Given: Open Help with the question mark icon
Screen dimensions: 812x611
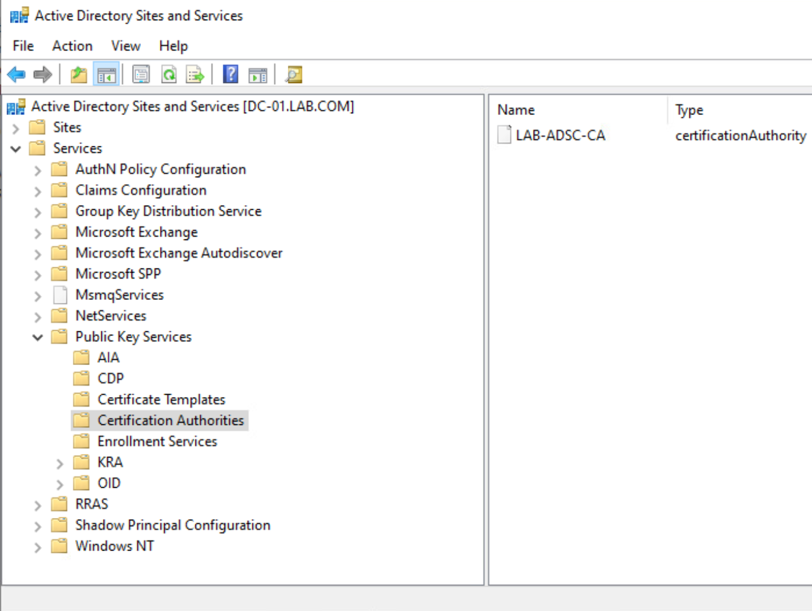Looking at the screenshot, I should pyautogui.click(x=230, y=73).
